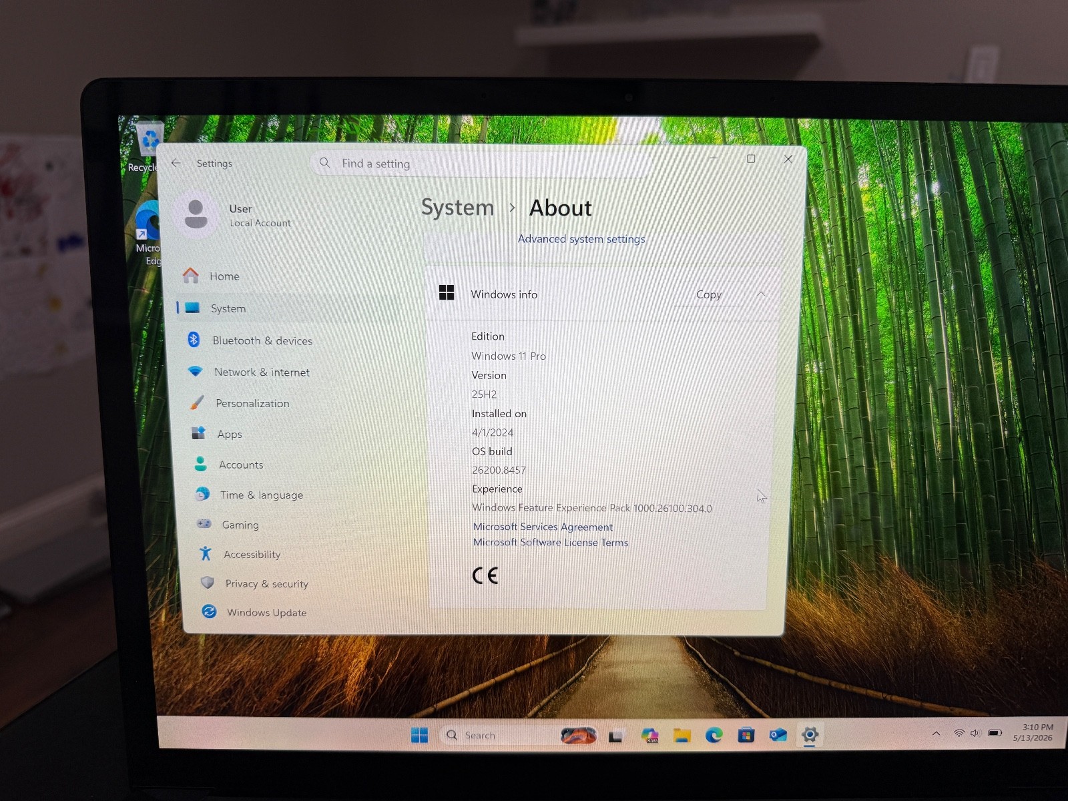Open quick settings via the volume icon

pos(975,733)
